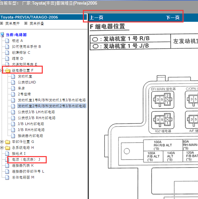Open 连接器的零部件号 L page
This screenshot has width=198, height=199.
point(28,171)
